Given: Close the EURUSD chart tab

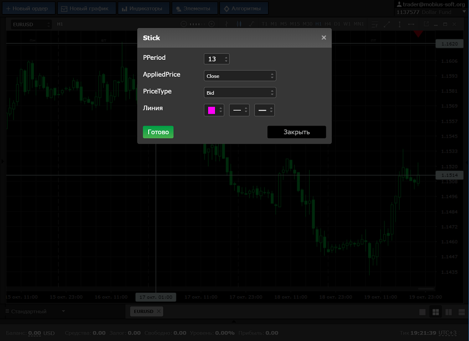Looking at the screenshot, I should coord(159,312).
